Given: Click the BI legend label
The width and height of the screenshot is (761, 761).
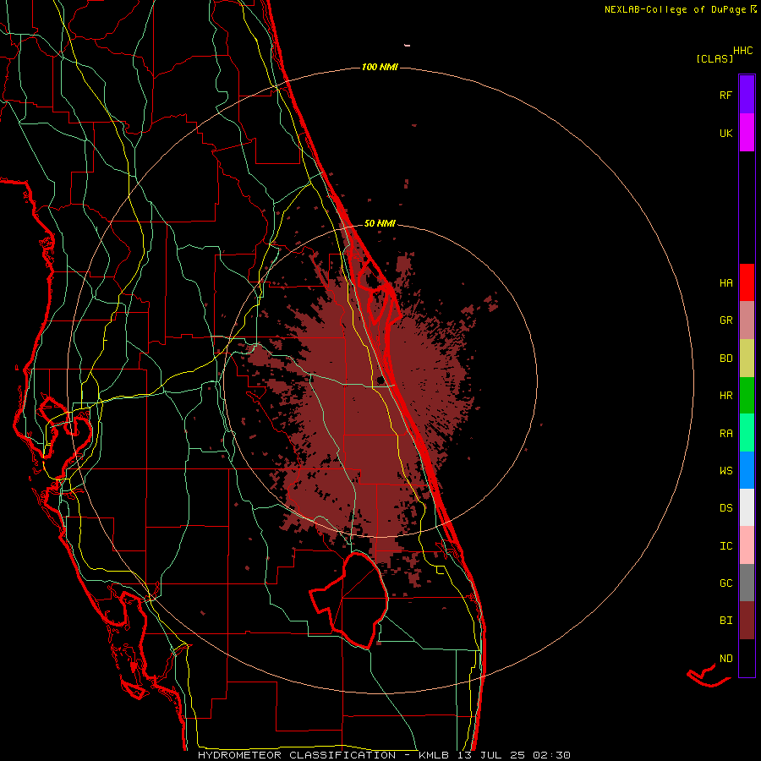Looking at the screenshot, I should coord(725,621).
